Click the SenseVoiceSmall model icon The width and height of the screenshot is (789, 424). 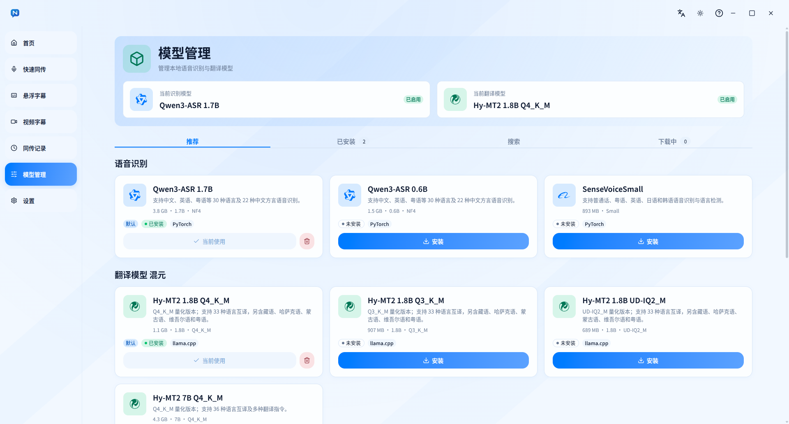point(564,195)
